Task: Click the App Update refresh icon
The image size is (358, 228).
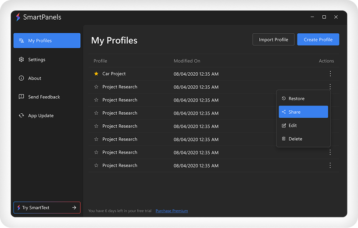Action: [21, 116]
